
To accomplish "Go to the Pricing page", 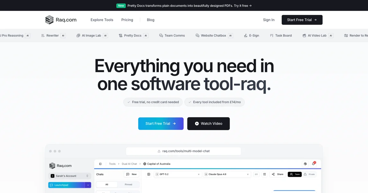I will click(x=127, y=20).
